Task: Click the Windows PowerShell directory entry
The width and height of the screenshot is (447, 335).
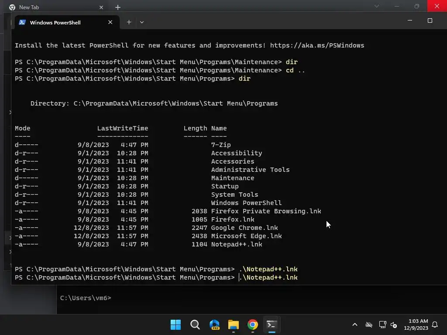Action: pos(246,202)
